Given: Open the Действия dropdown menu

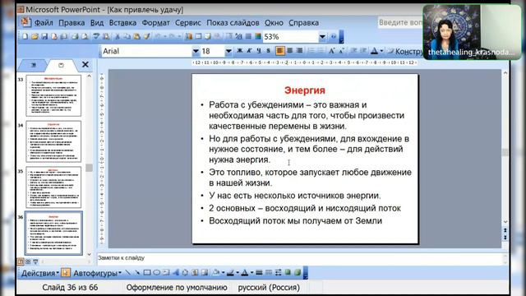Looking at the screenshot, I should click(40, 273).
